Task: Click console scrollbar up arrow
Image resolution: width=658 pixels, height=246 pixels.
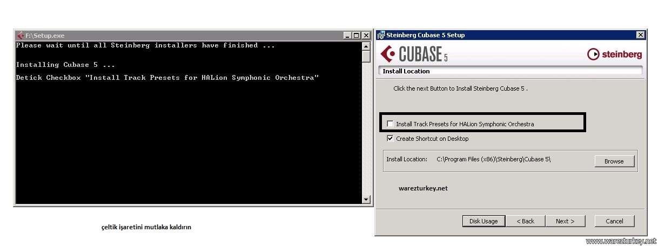Action: click(366, 46)
